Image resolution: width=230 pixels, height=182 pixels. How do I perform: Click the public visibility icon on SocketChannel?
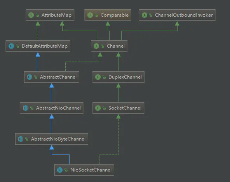point(104,108)
